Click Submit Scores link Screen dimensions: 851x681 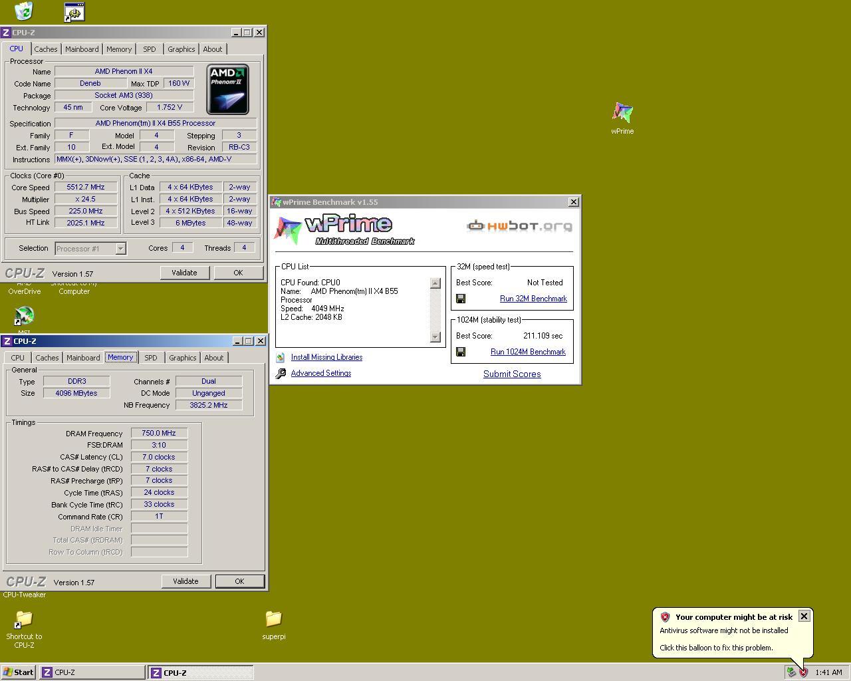(512, 374)
